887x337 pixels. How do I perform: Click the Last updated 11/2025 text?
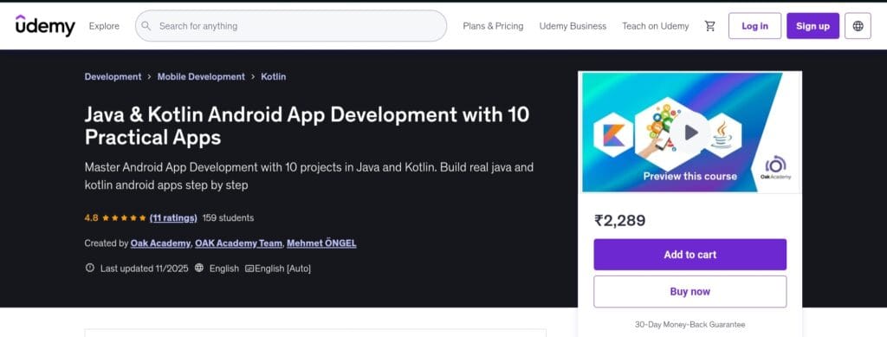pyautogui.click(x=145, y=269)
